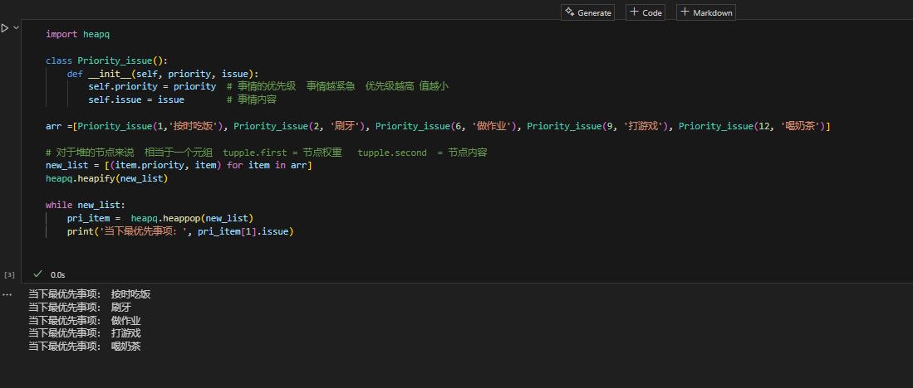
Task: Click 'self.issue = issue' statement
Action: 136,100
